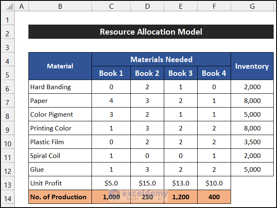The width and height of the screenshot is (277, 208).
Task: Select Plastic Film Book 1 value 0
Action: pyautogui.click(x=111, y=142)
